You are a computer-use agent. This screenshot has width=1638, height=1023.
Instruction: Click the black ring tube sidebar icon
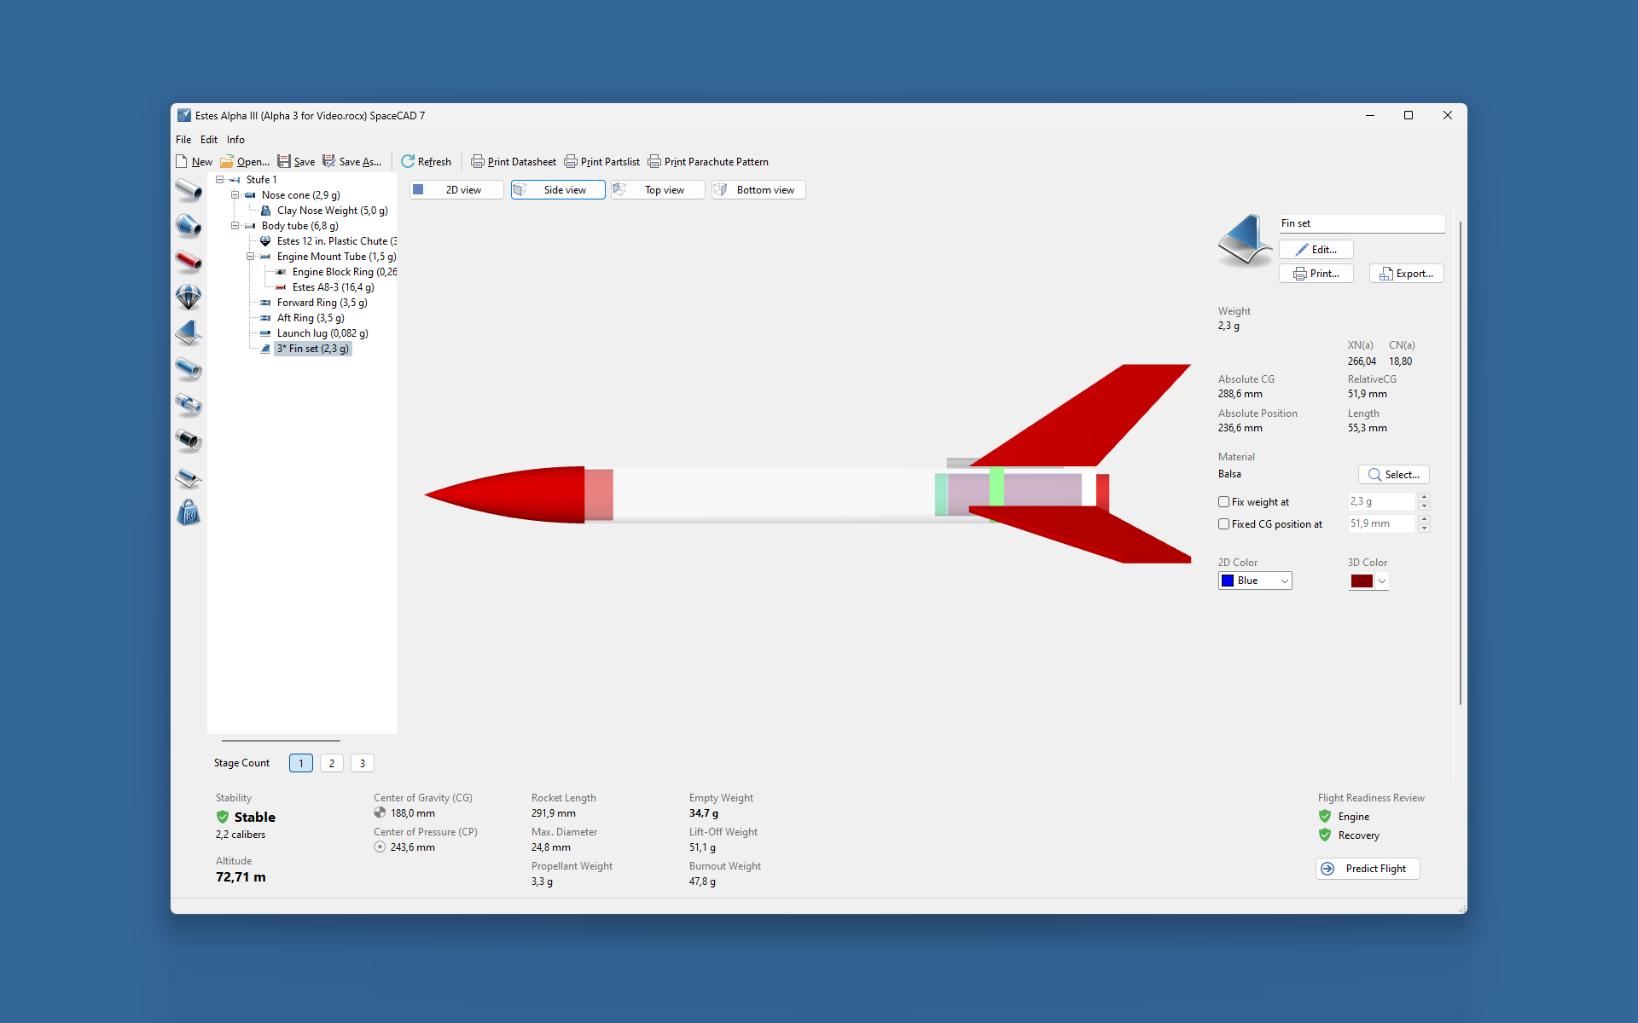[x=189, y=441]
